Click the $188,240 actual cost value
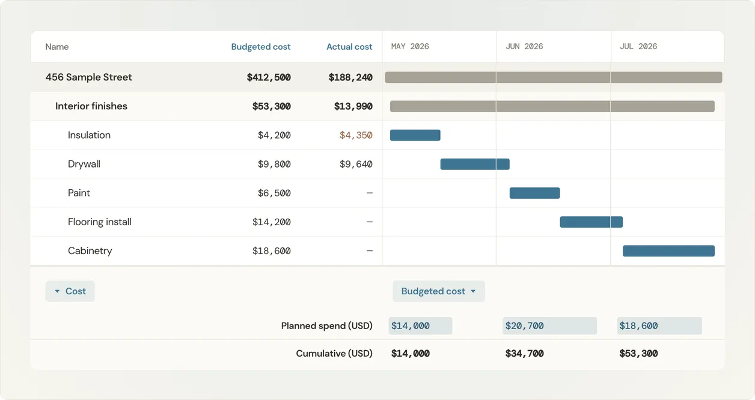 coord(350,77)
